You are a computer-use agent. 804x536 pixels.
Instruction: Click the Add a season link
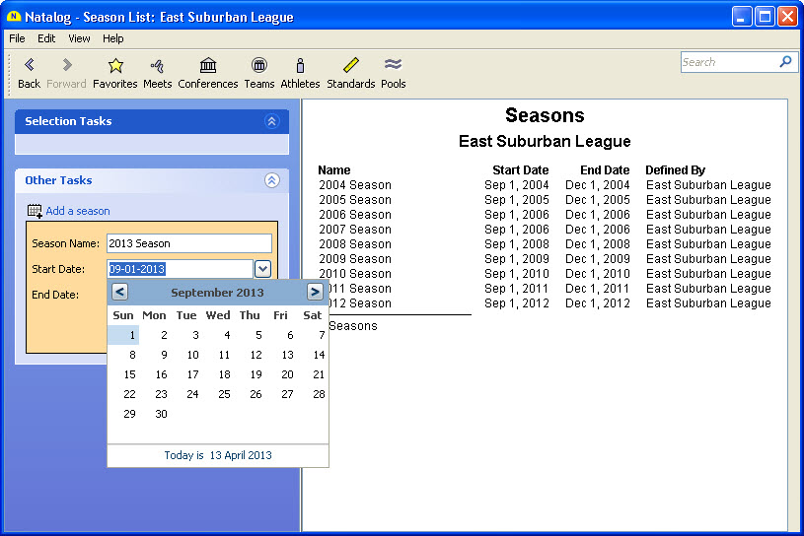tap(77, 211)
